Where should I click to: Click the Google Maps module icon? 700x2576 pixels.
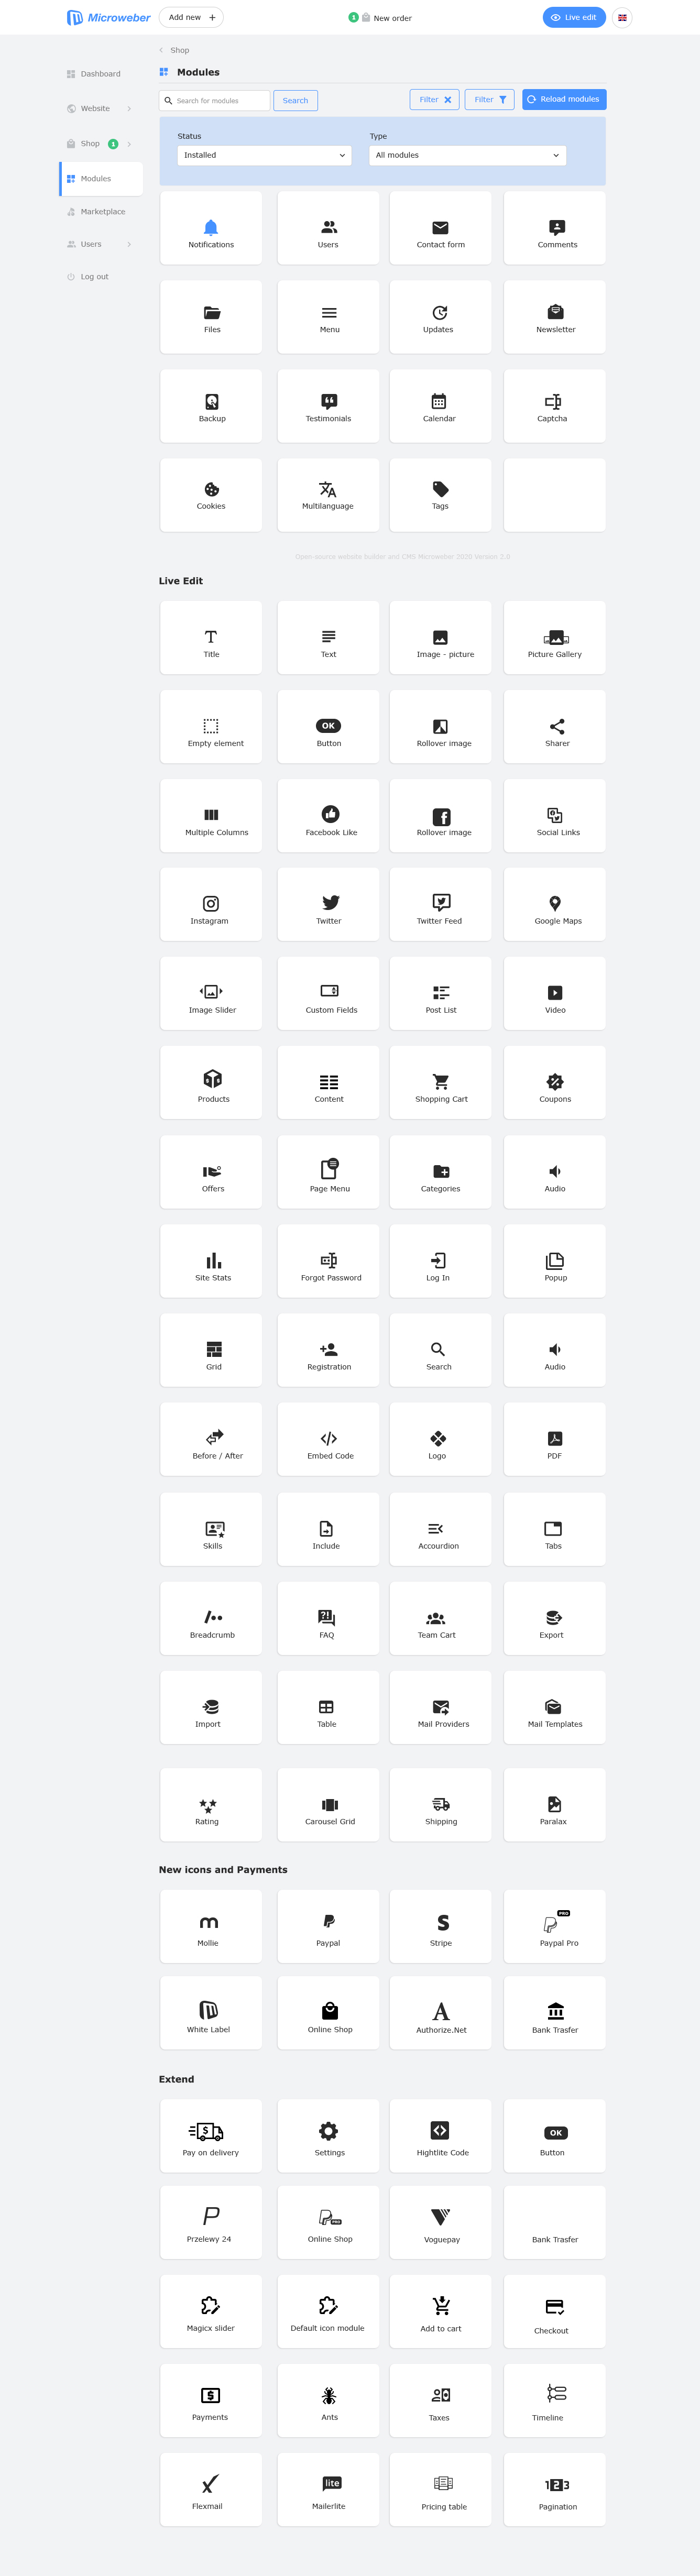(x=555, y=903)
